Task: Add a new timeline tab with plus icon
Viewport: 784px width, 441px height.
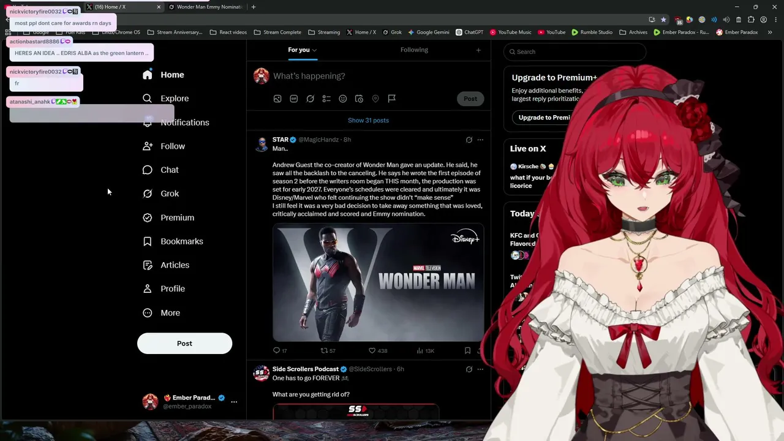Action: coord(478,50)
